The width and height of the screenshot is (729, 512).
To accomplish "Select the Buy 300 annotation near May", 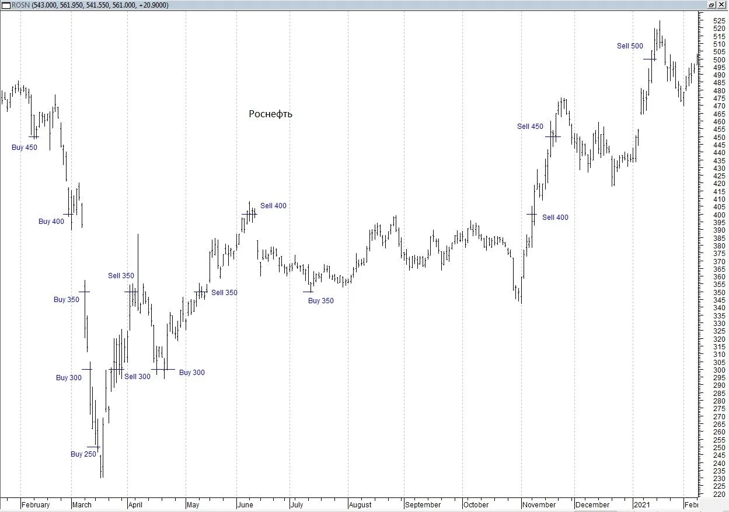I will pos(192,373).
